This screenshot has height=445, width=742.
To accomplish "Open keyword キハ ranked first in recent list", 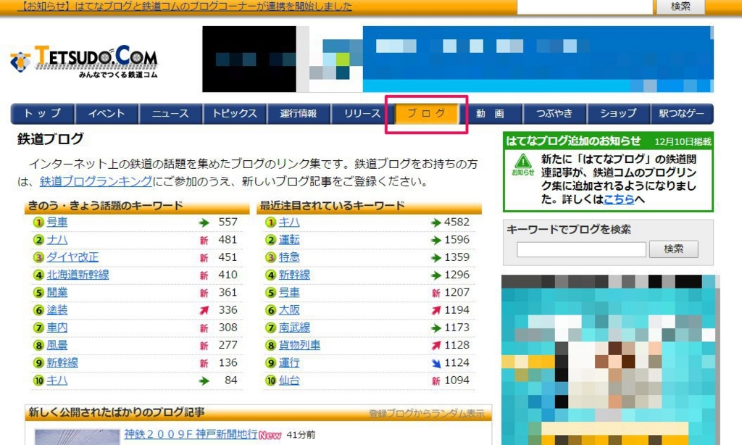I will pos(288,222).
